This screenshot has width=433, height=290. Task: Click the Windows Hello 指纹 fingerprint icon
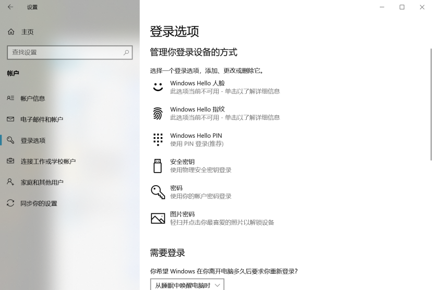coord(158,113)
